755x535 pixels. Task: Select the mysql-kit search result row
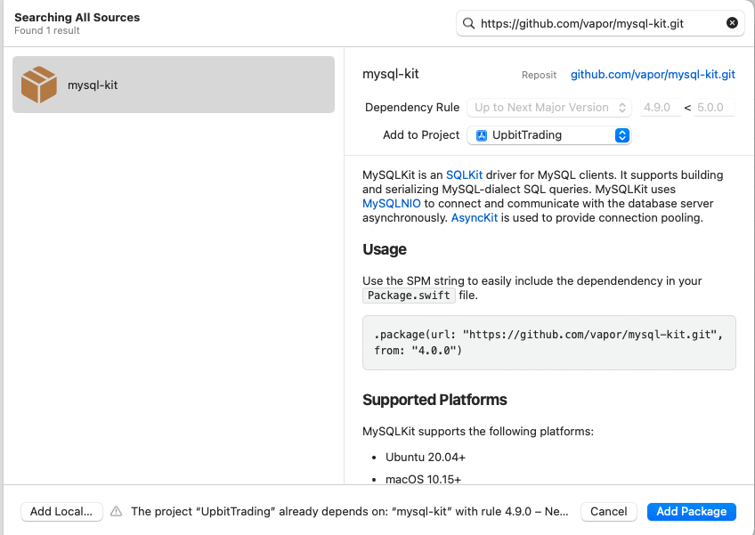point(174,85)
